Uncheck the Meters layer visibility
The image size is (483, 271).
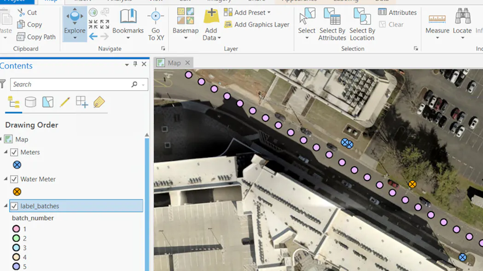[14, 152]
